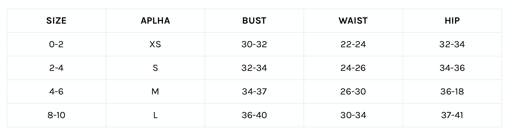Select waist measurement 22-24
This screenshot has height=135, width=509.
point(353,44)
